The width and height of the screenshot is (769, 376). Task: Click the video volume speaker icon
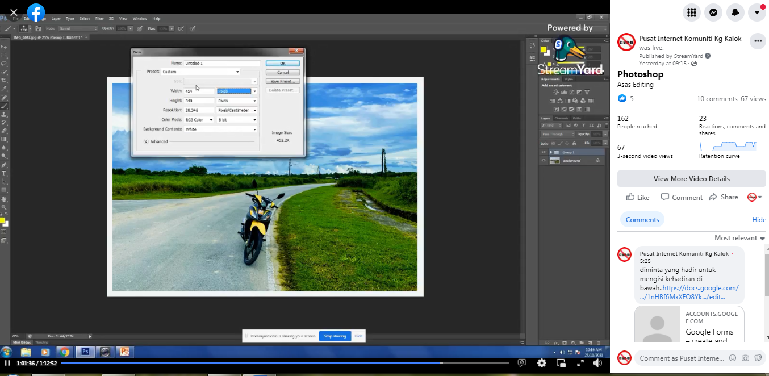(x=598, y=363)
